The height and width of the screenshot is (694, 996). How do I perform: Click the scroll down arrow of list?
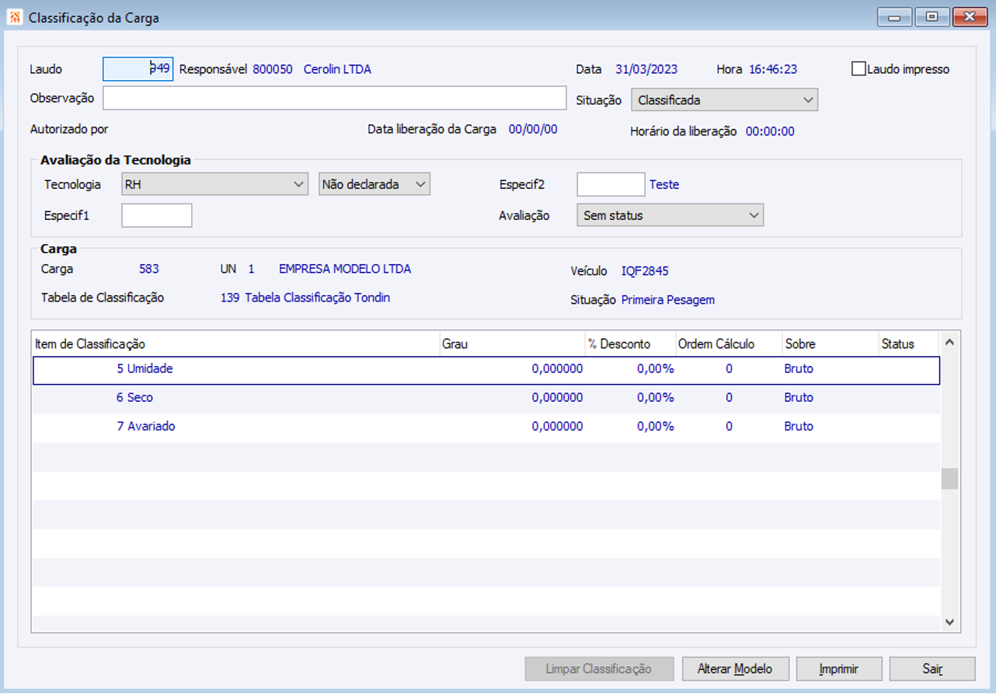pyautogui.click(x=949, y=623)
